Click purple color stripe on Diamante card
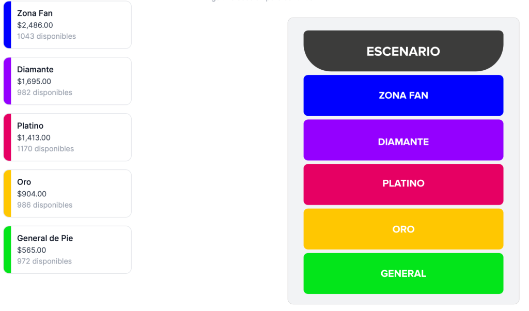 7,81
